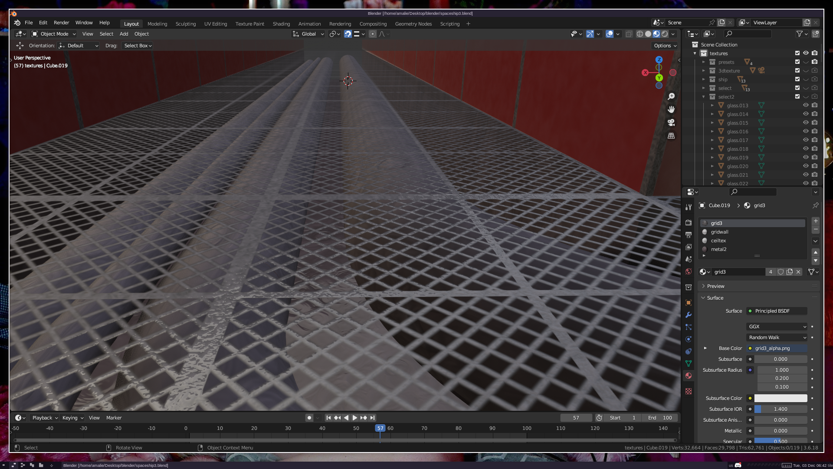Open the Render menu
The image size is (833, 469).
61,23
